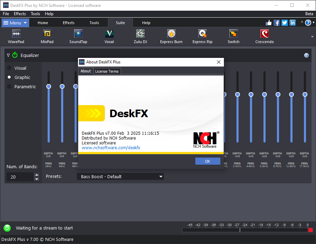The width and height of the screenshot is (316, 244).
Task: Click the 4.4kHz band slider handle
Action: pos(251,94)
